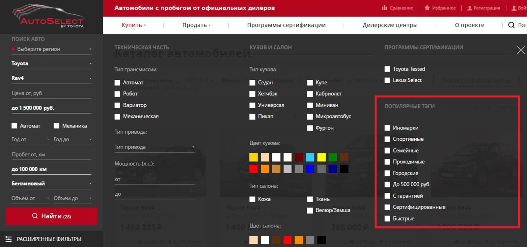Check the Спортивные tag
527x247 pixels.
[387, 139]
